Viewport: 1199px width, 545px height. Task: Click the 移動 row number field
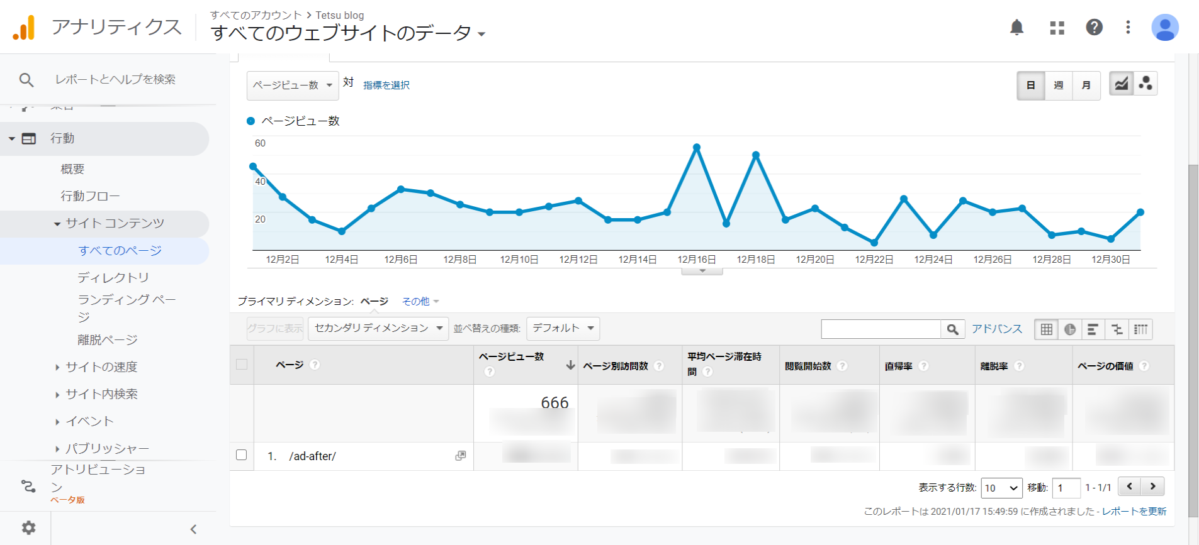point(1066,488)
